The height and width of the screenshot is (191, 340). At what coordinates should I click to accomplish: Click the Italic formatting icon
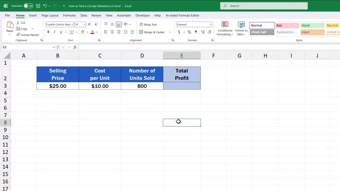[54, 32]
